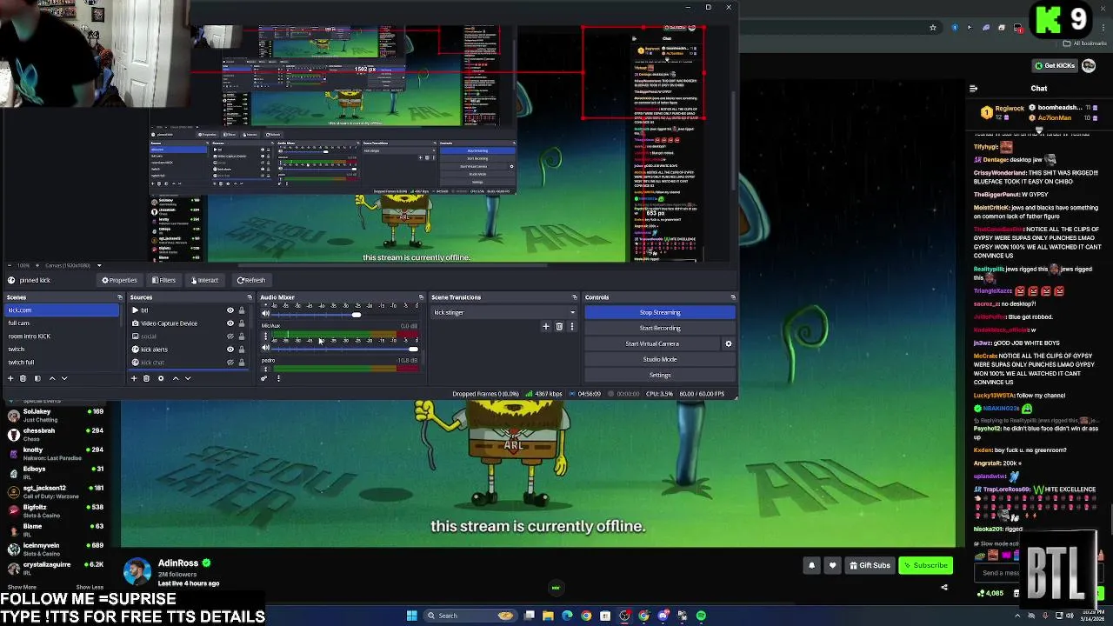
Task: Show the hidden kick chat source
Action: pos(230,363)
